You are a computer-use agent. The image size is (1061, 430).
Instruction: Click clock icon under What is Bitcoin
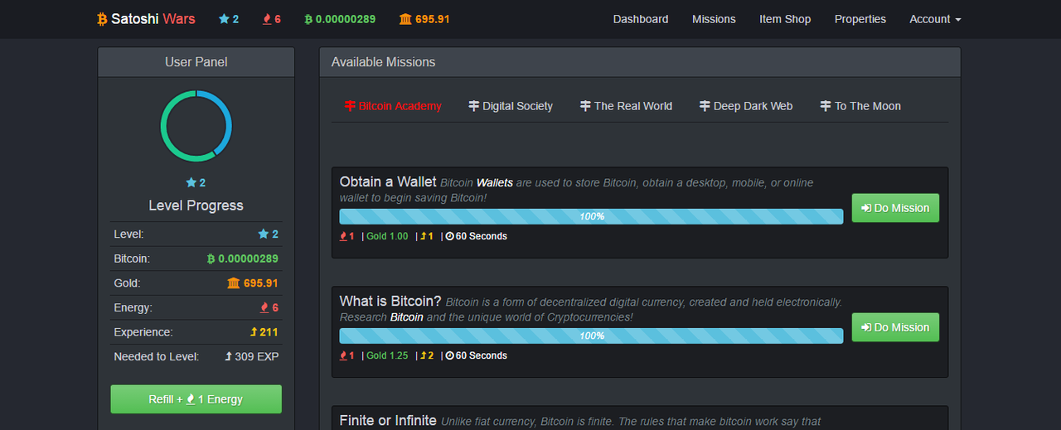point(449,355)
